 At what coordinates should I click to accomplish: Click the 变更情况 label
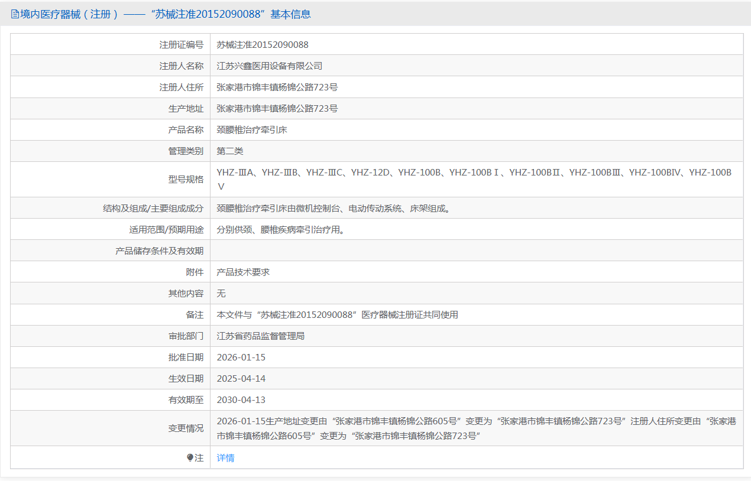click(186, 428)
